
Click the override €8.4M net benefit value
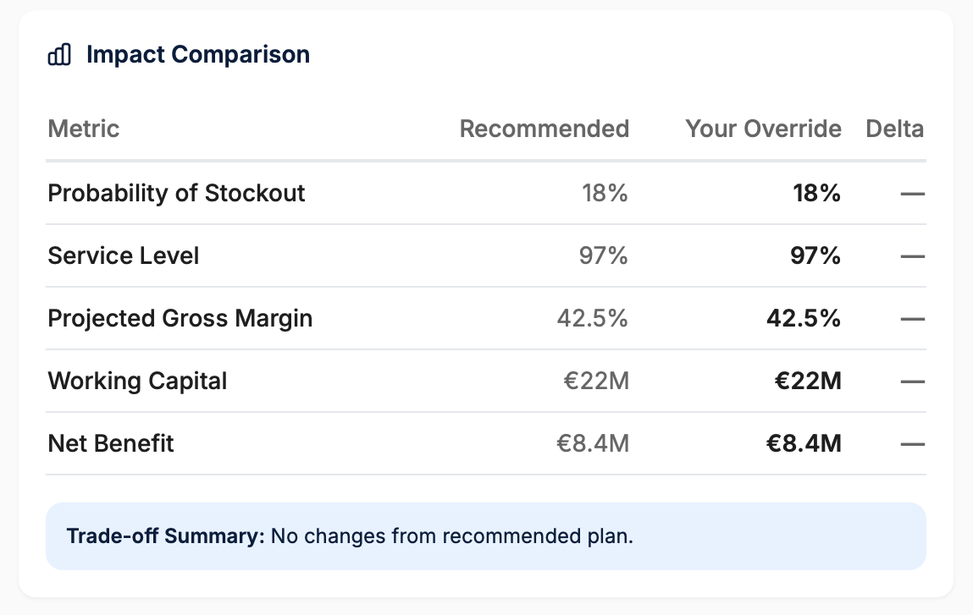pyautogui.click(x=802, y=443)
